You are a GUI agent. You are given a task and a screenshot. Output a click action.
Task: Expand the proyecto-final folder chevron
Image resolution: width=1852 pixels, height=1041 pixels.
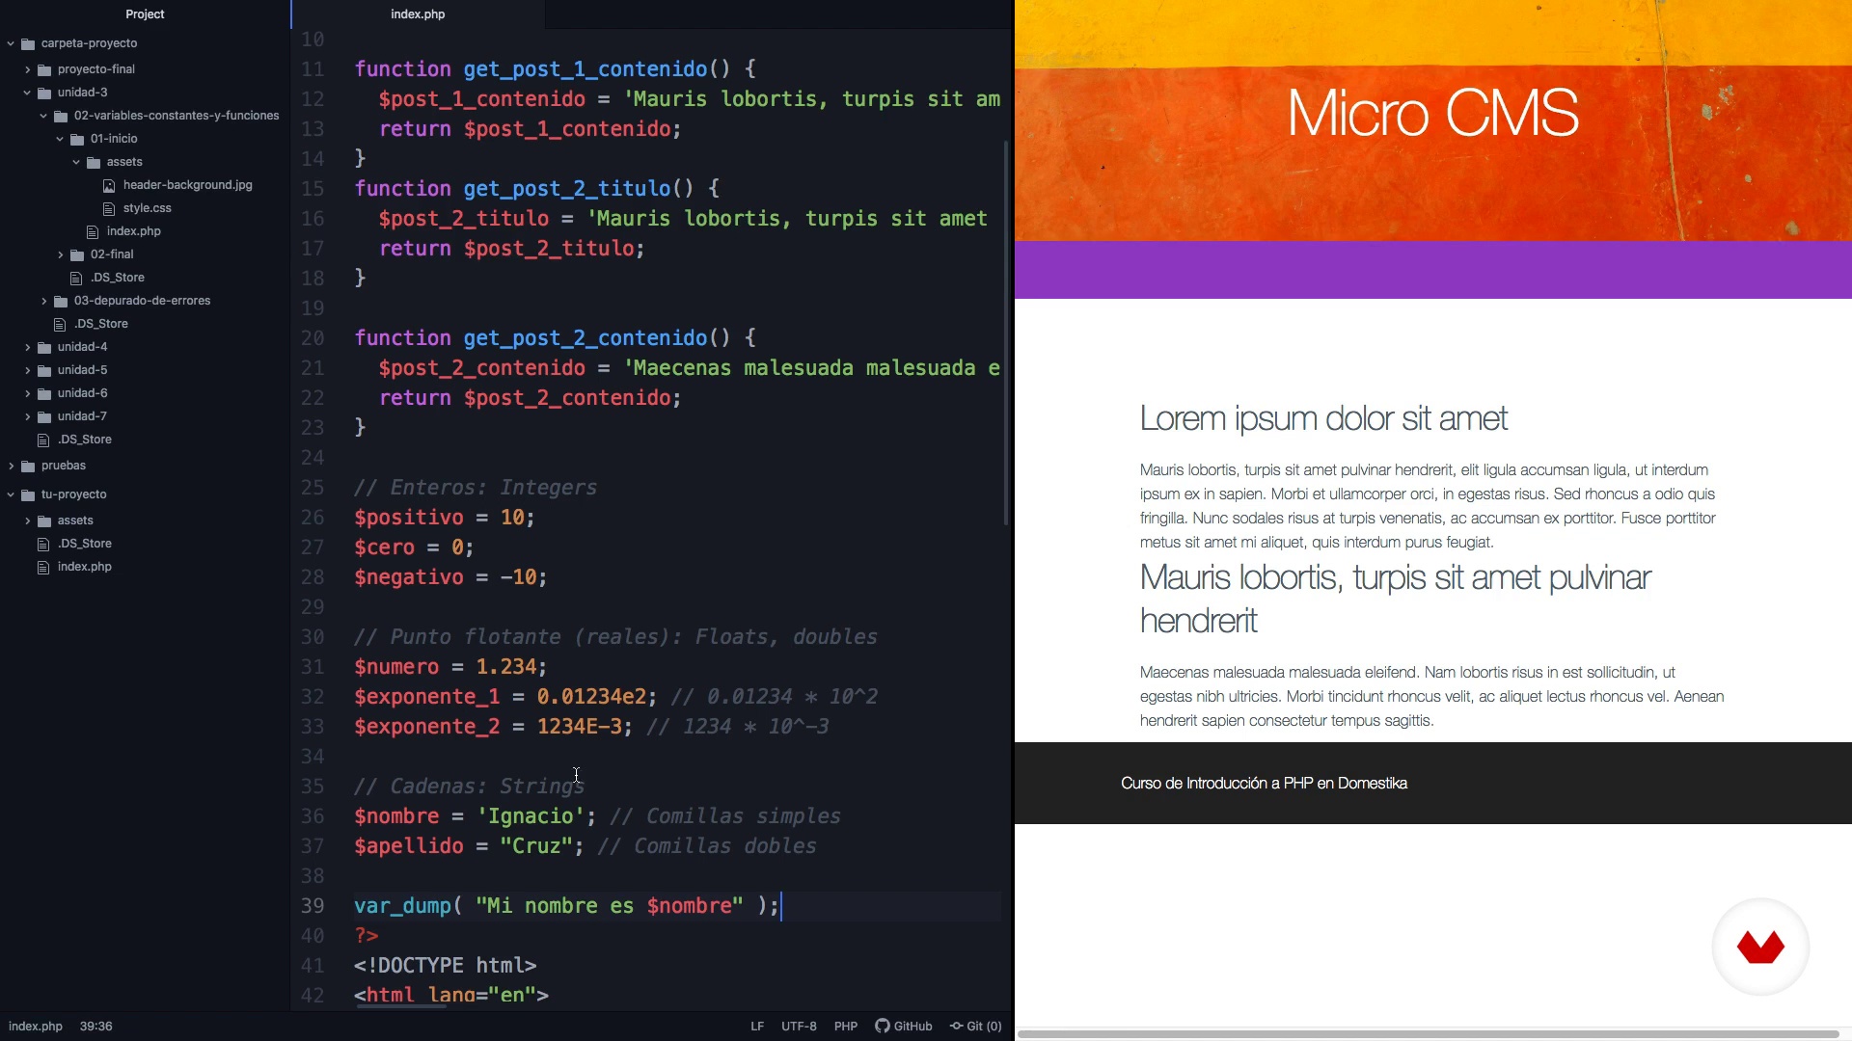pyautogui.click(x=27, y=69)
